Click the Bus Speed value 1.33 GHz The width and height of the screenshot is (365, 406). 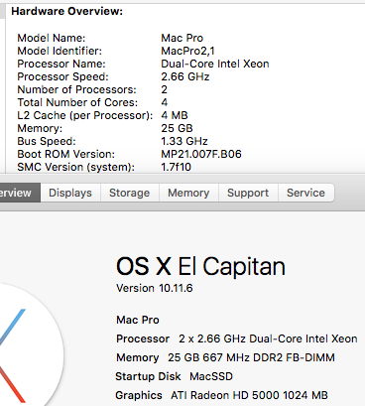[184, 141]
